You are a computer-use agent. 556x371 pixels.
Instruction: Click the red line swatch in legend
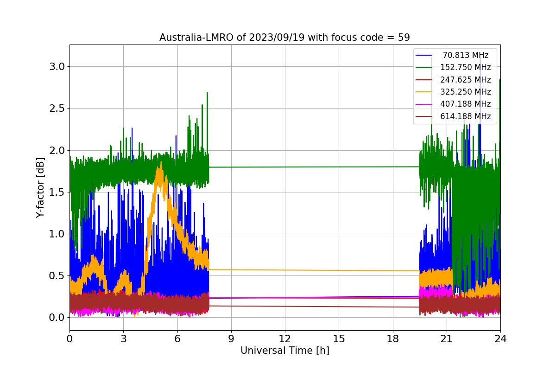point(424,80)
